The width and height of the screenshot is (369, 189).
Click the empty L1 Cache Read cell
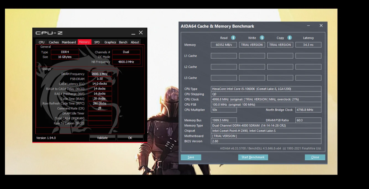point(224,56)
